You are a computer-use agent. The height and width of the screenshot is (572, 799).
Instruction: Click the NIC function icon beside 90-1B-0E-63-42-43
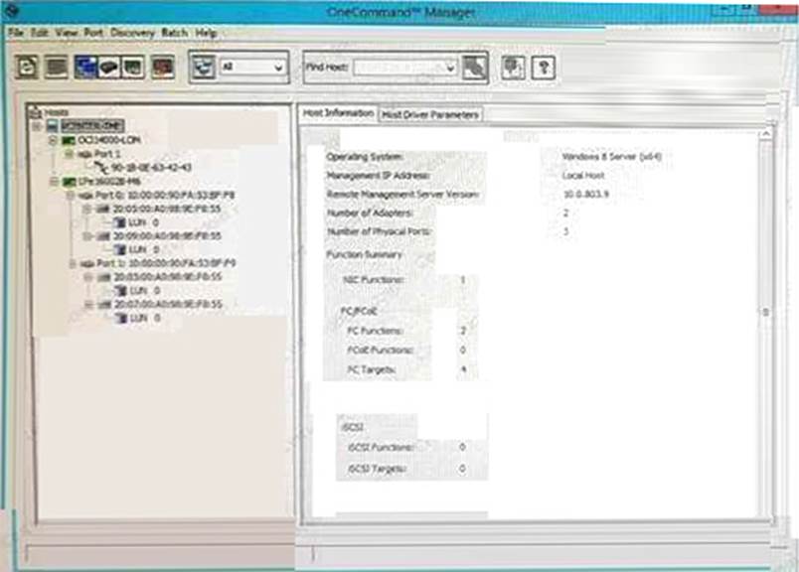pyautogui.click(x=101, y=167)
